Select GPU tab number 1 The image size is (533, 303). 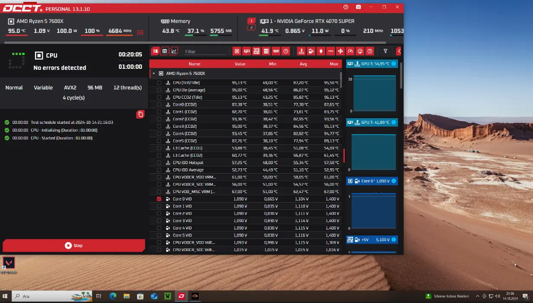point(251,21)
